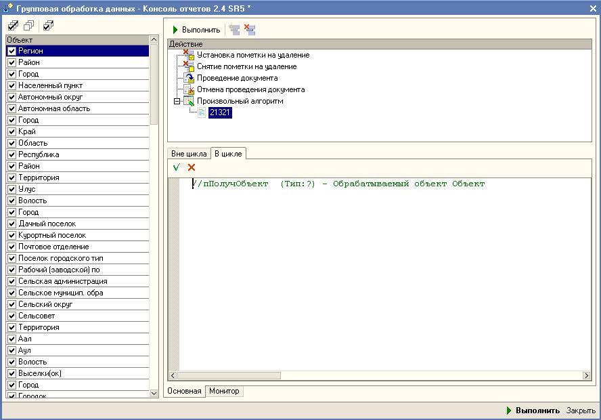Select Произвольный алгоритм action
This screenshot has width=601, height=420.
(x=240, y=101)
